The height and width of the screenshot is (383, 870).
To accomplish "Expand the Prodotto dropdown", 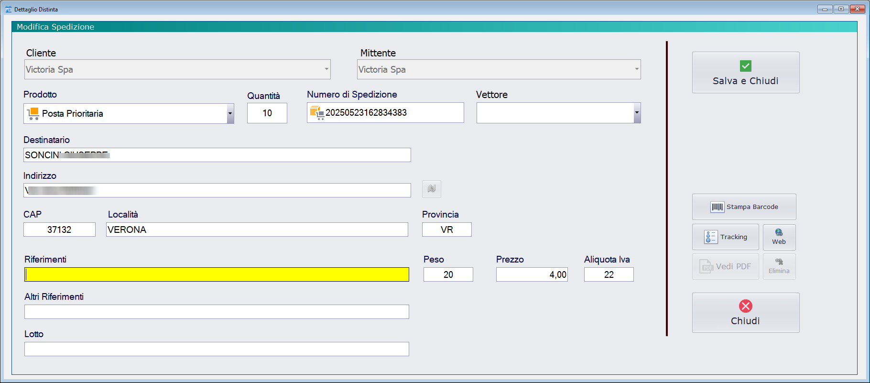I will pyautogui.click(x=230, y=114).
